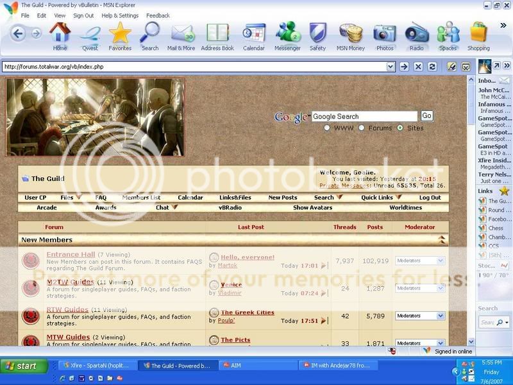Go forward with the Forward arrow button
The image size is (513, 385).
[37, 33]
